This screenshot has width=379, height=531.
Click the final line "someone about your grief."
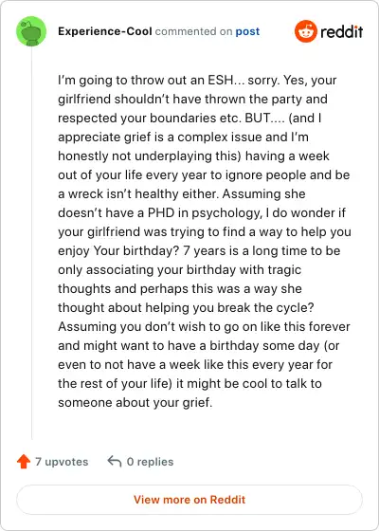click(x=135, y=403)
